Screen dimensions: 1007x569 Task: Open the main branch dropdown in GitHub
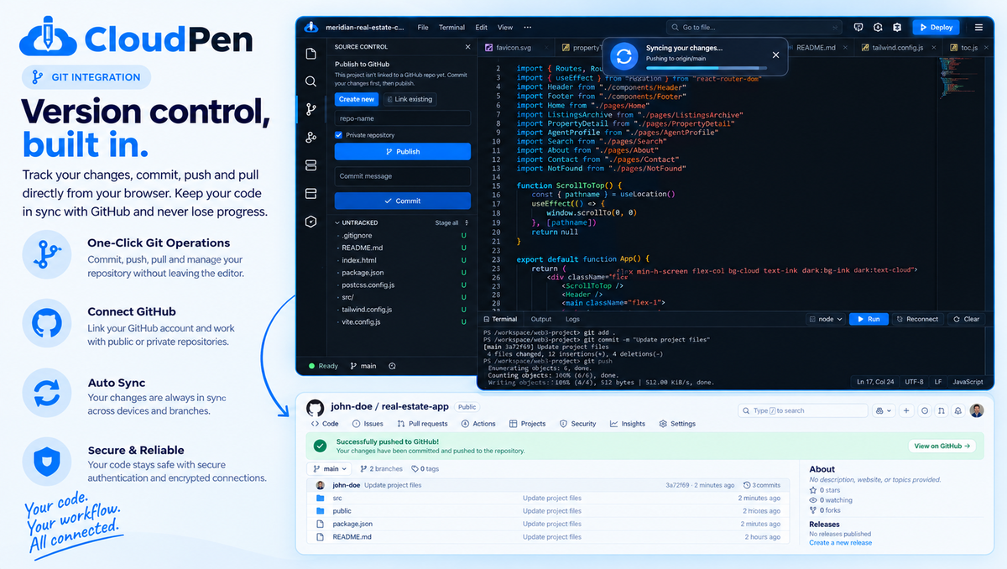330,468
